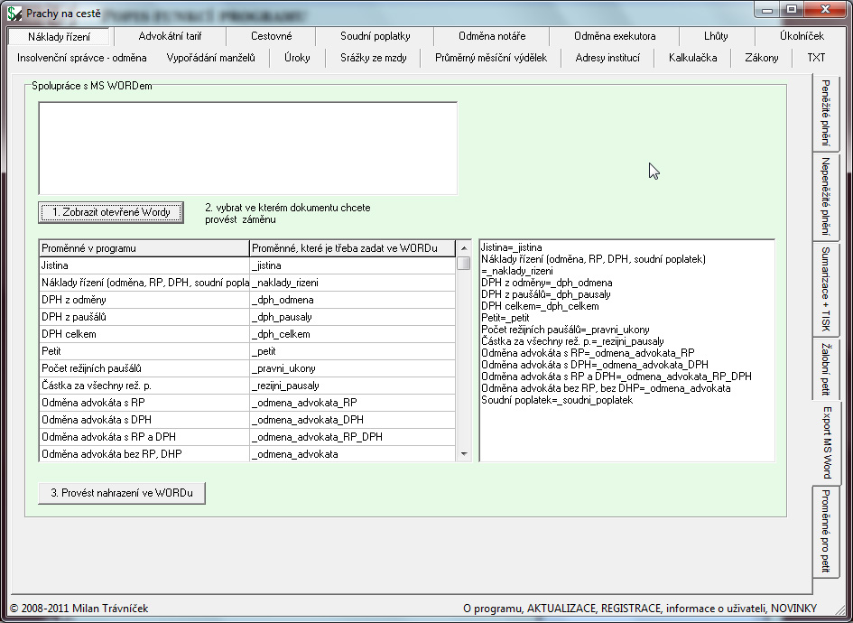Viewport: 853px width, 623px height.
Task: Click Provést nahrazení ve WORDu button
Action: (x=122, y=493)
